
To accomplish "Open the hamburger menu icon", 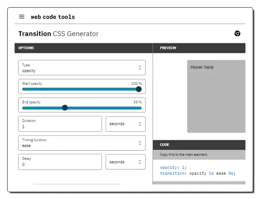I will tap(22, 17).
